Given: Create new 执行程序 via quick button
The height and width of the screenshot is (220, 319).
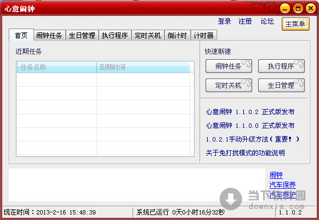Looking at the screenshot, I should (x=281, y=66).
